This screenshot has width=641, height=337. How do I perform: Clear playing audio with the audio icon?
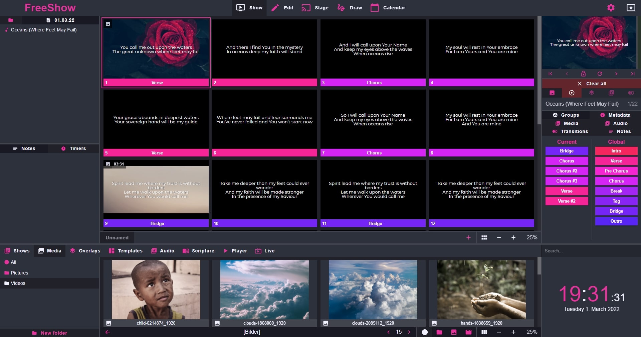point(612,93)
